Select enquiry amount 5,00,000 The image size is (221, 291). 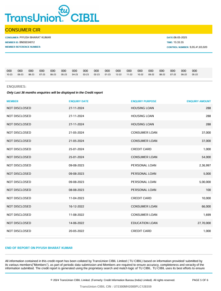click(x=205, y=182)
